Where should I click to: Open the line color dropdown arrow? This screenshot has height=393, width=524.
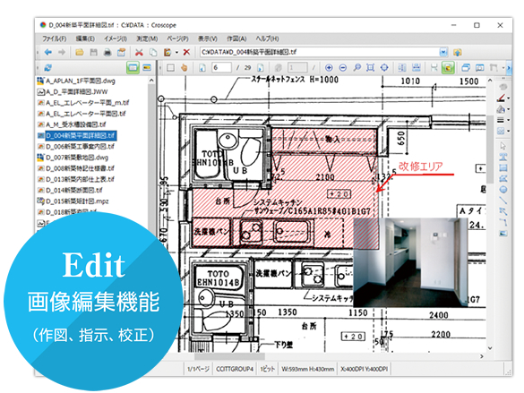[x=508, y=98]
